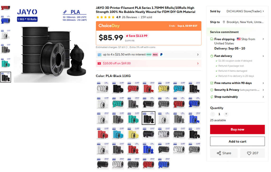Viewport: 271px width, 172px height.
Task: Expand the Fast delivery section chevron
Action: [x=263, y=56]
